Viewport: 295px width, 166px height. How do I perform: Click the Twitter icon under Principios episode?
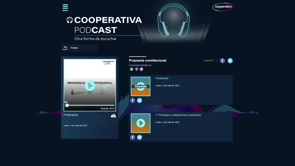139,137
